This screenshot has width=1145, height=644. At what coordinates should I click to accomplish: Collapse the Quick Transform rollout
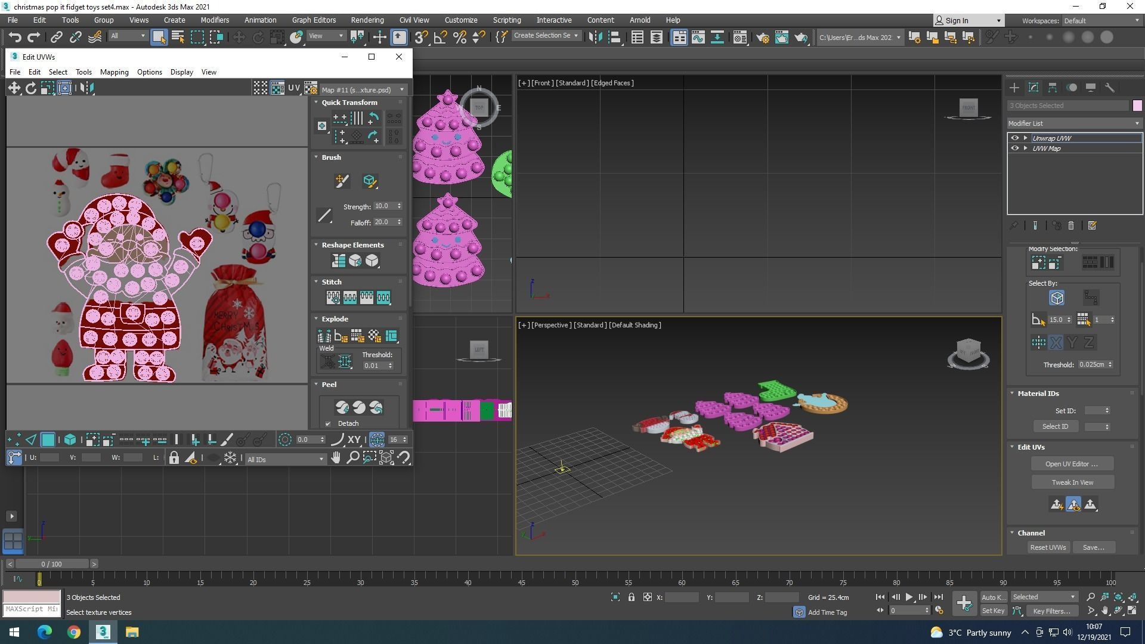(x=317, y=103)
